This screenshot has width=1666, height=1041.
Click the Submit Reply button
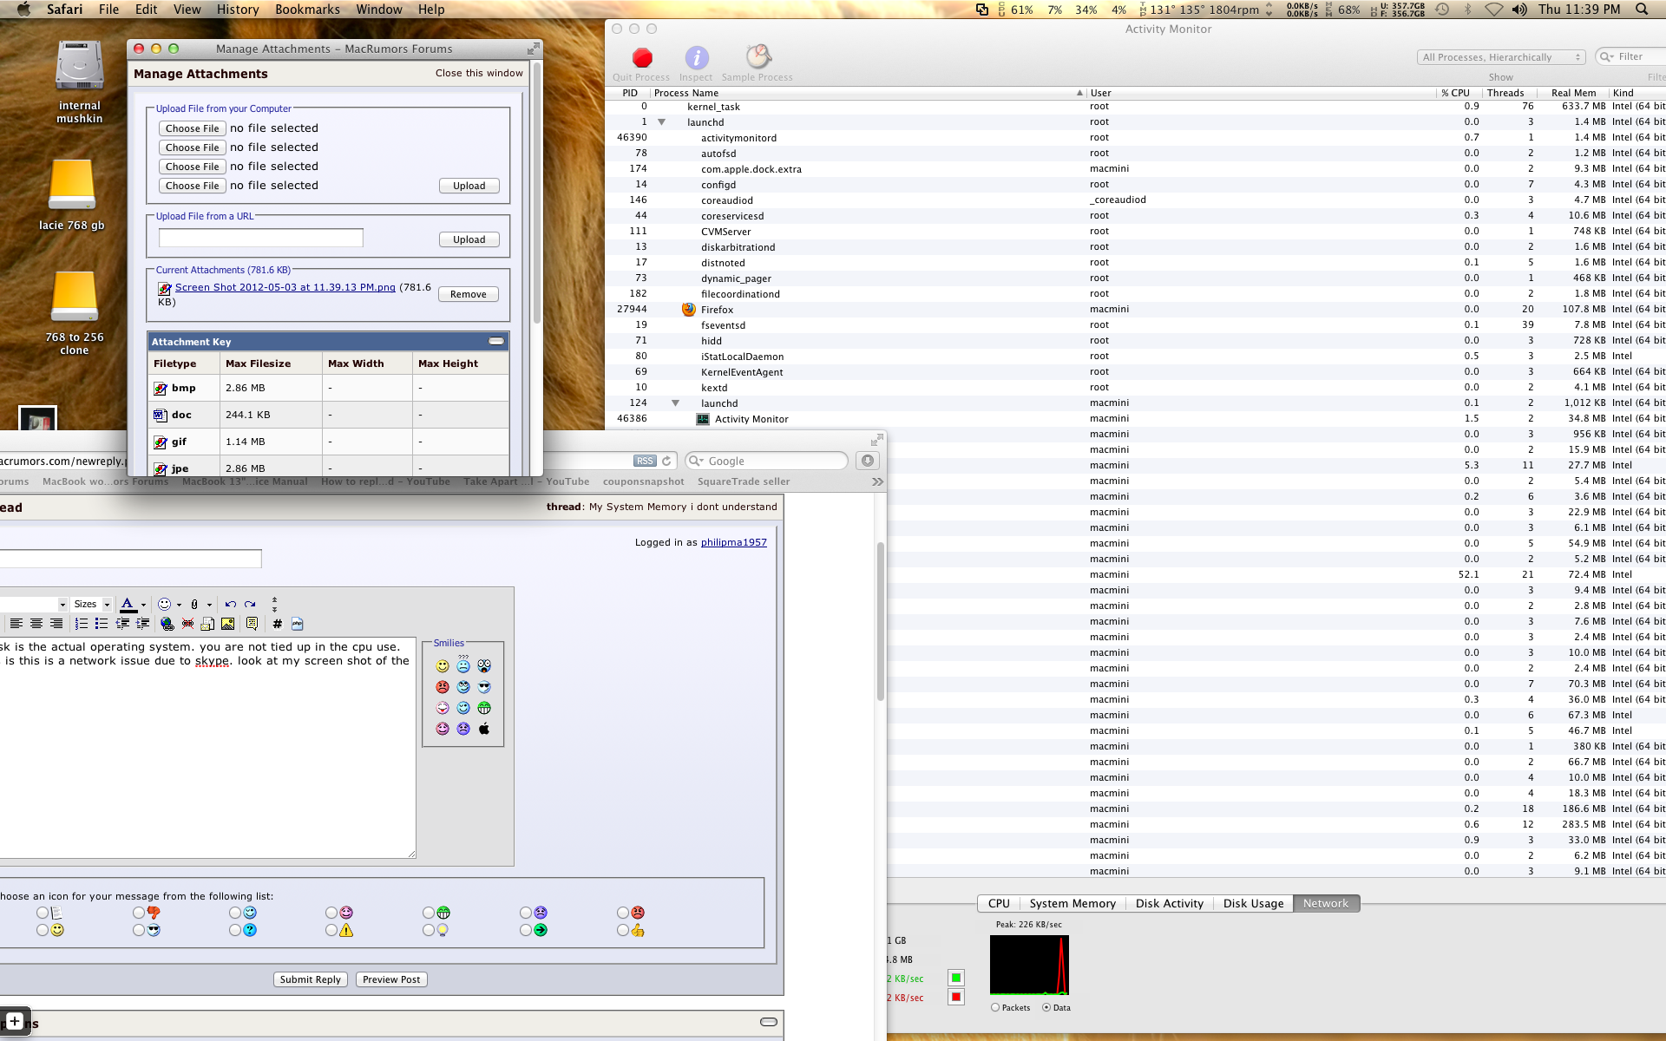(x=311, y=979)
